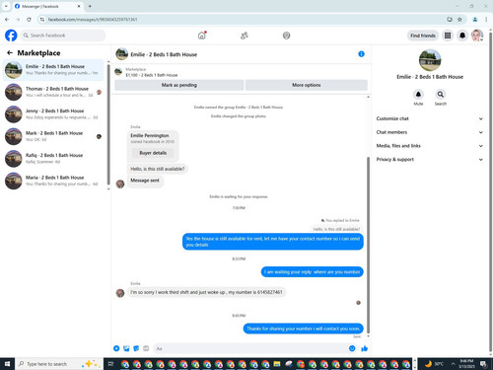Screen dimensions: 493x370
Task: Click the chat conversation scrollbar
Action: click(x=368, y=245)
